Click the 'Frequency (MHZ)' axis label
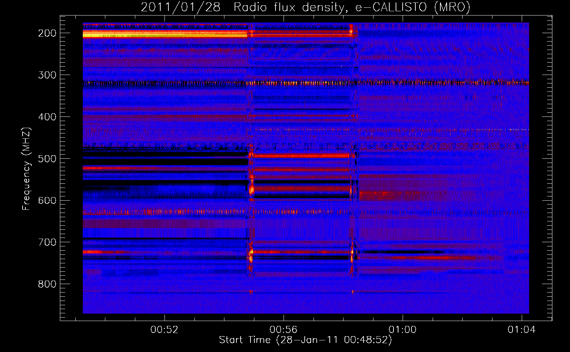This screenshot has width=570, height=352. coord(26,169)
